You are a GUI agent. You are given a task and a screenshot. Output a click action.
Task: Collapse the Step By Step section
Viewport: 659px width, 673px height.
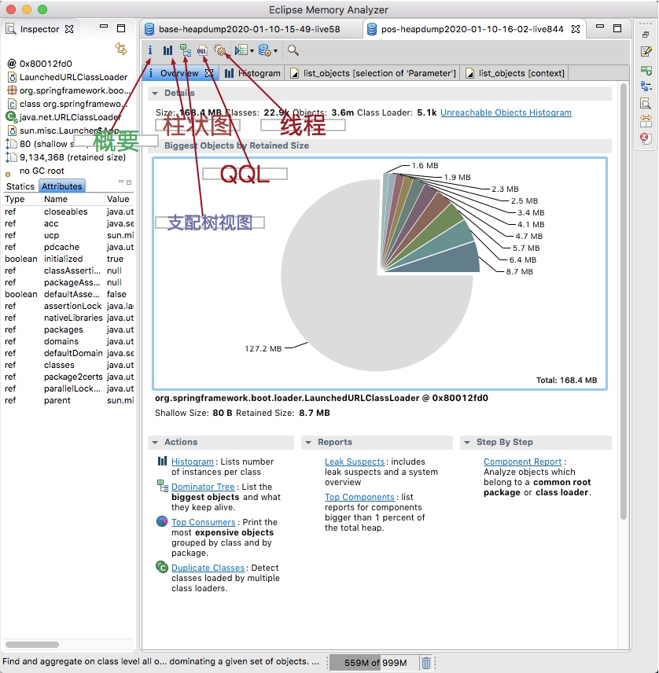point(467,442)
